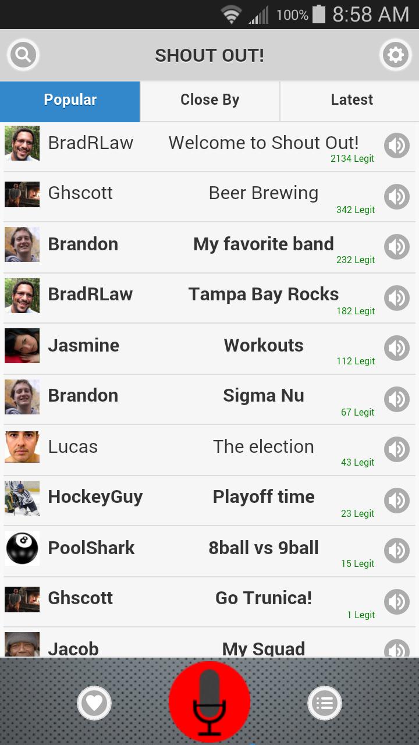Open settings via the gear icon
Screen dimensions: 419x745
(x=395, y=55)
